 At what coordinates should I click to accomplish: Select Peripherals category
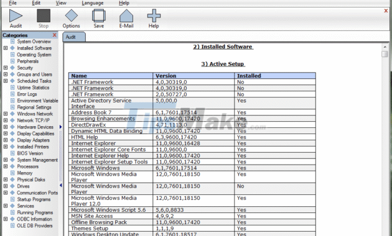28,61
